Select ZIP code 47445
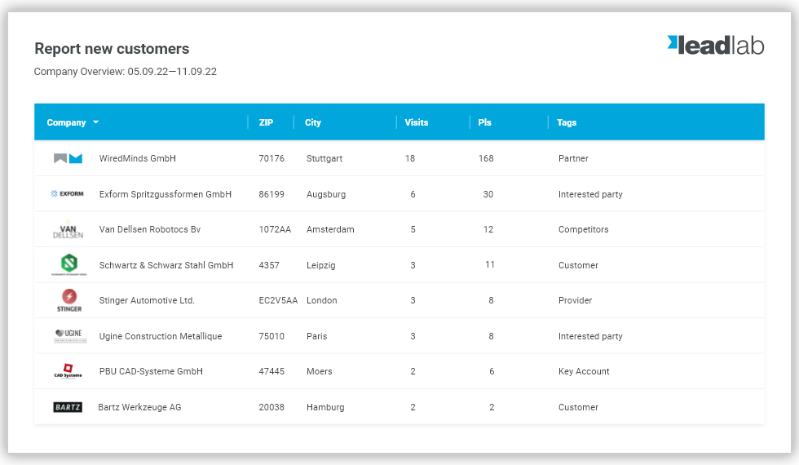Screen dimensions: 799x465 pos(271,371)
